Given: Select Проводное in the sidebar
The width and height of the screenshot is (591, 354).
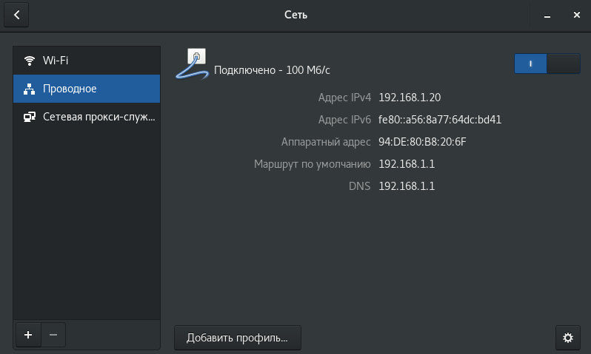Looking at the screenshot, I should coord(87,89).
